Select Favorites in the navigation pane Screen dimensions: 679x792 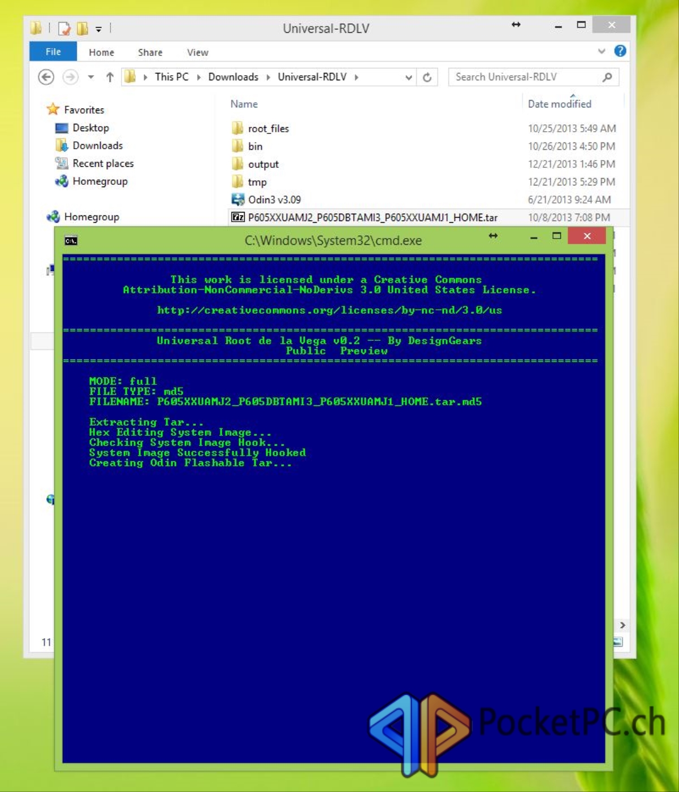click(x=84, y=110)
